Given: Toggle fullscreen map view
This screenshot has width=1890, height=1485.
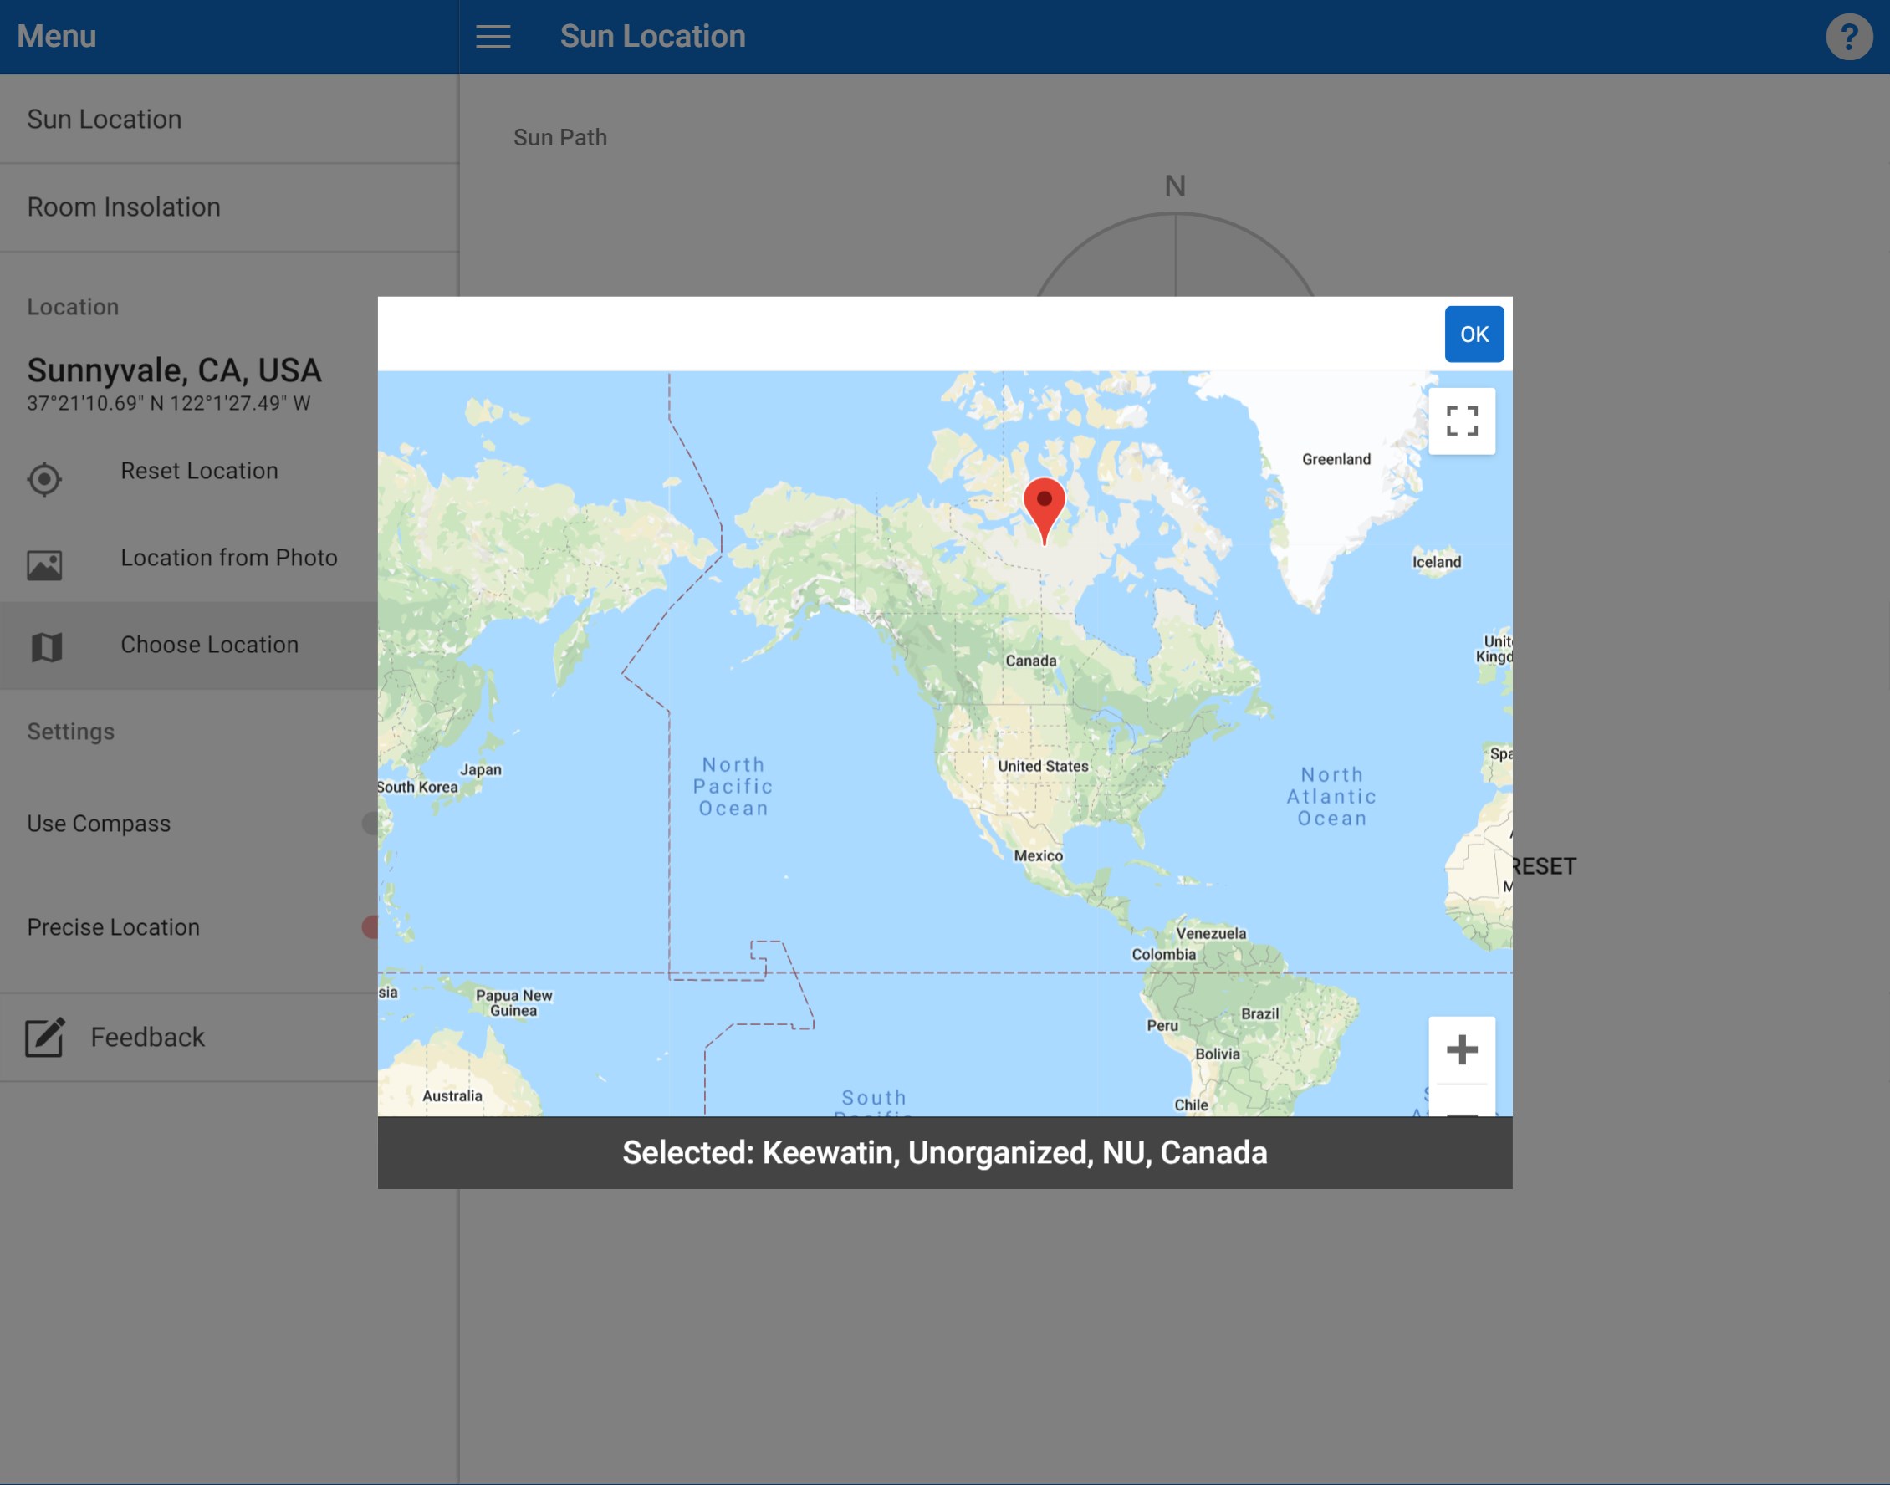Looking at the screenshot, I should point(1461,421).
